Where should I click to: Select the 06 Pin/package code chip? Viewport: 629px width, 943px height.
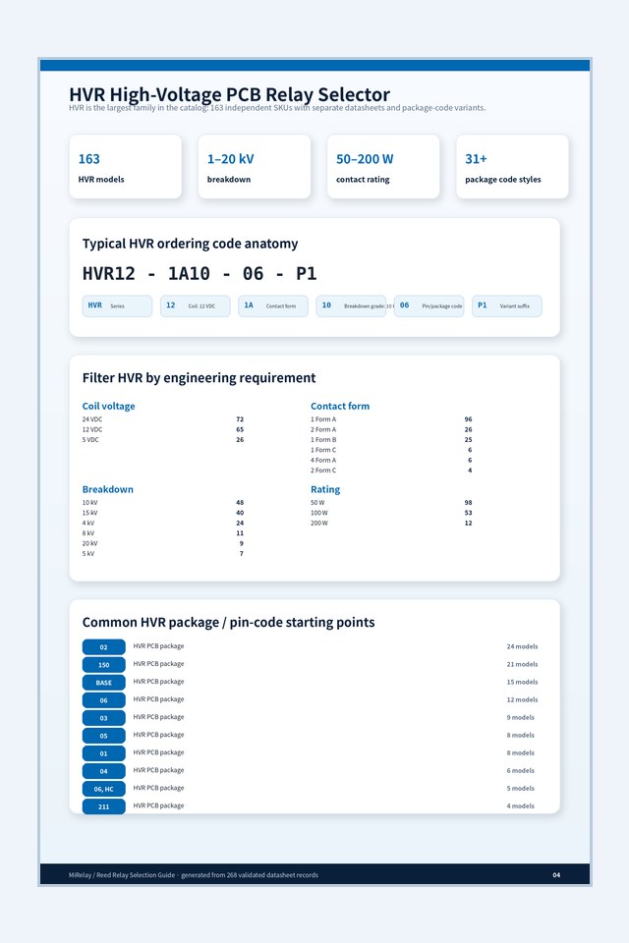429,305
